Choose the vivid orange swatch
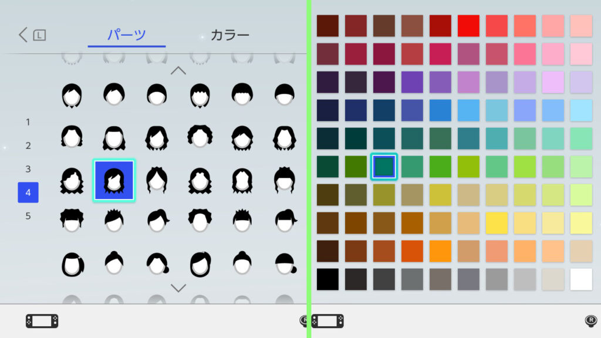 point(440,251)
